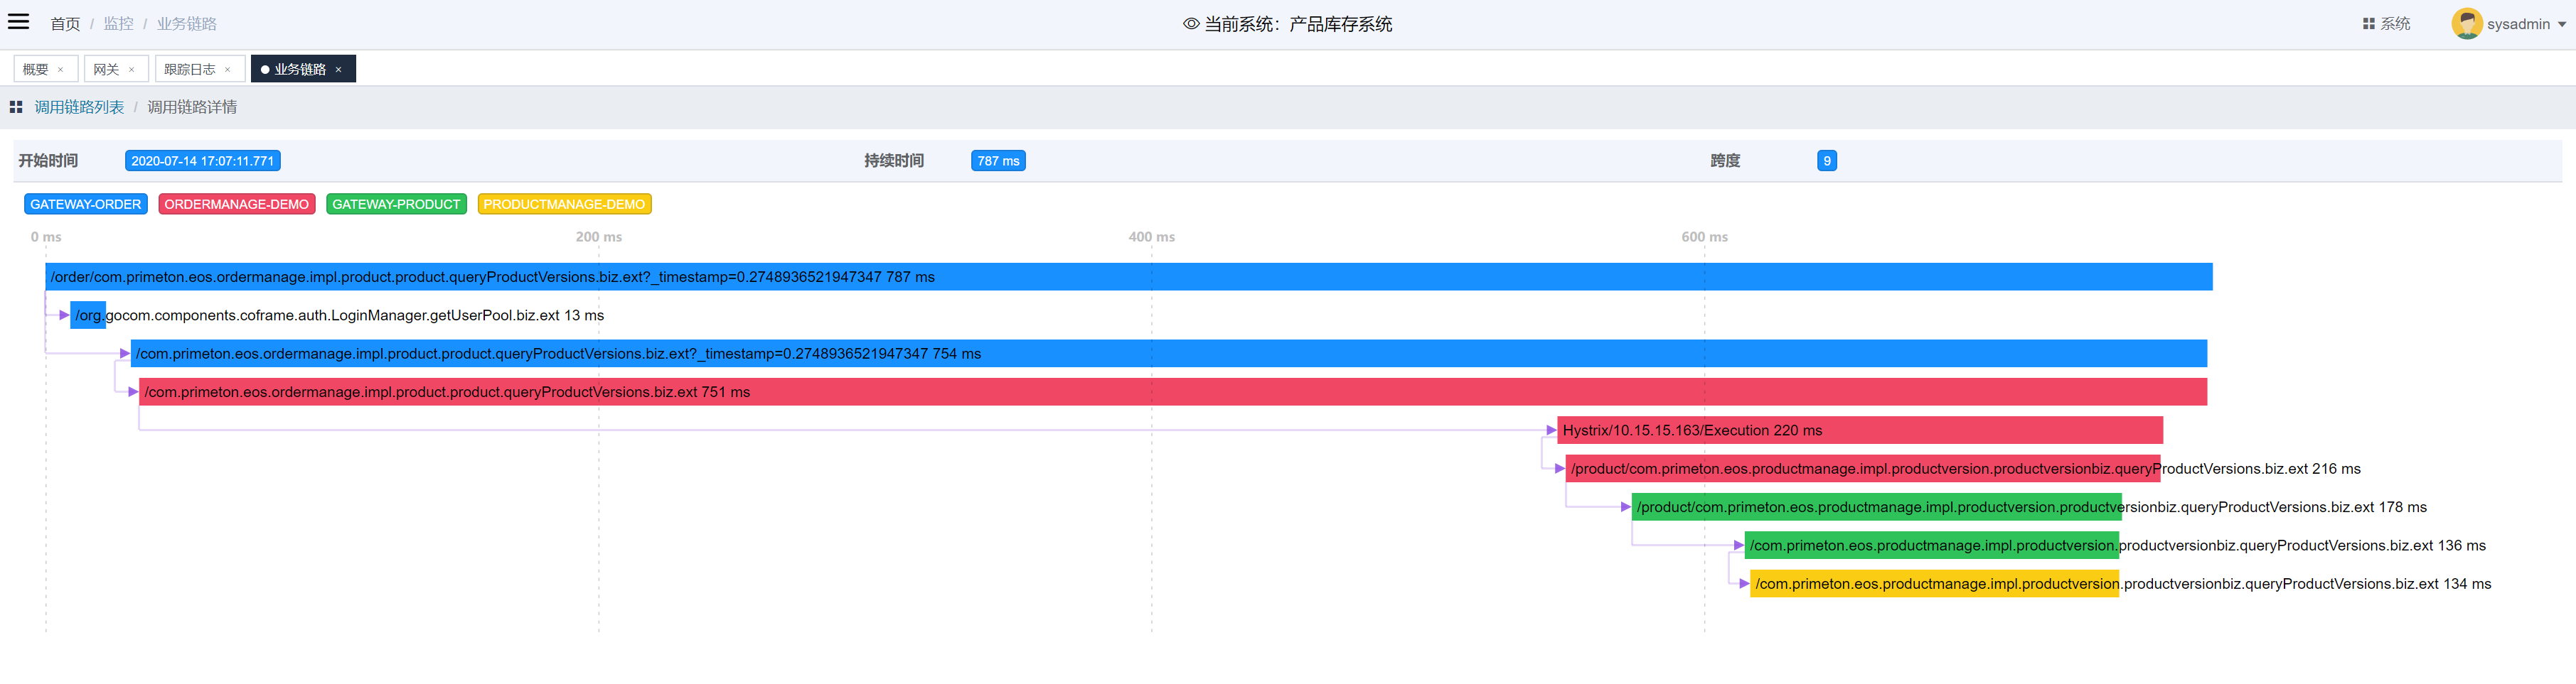This screenshot has height=684, width=2576.
Task: Switch to the 概要 tab
Action: coord(36,70)
